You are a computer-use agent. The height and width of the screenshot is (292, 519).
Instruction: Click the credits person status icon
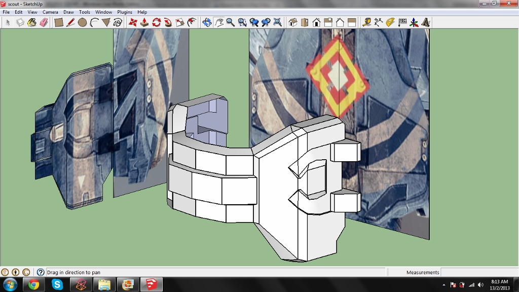click(x=16, y=272)
